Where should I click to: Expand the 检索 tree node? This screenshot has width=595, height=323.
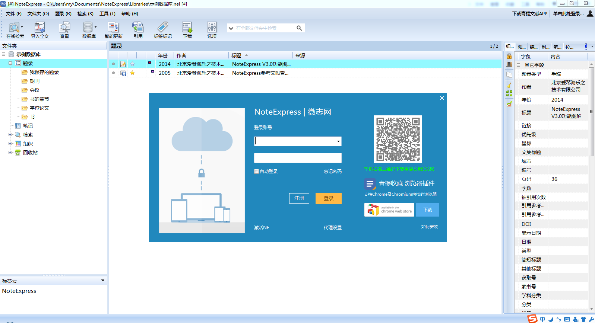(10, 135)
